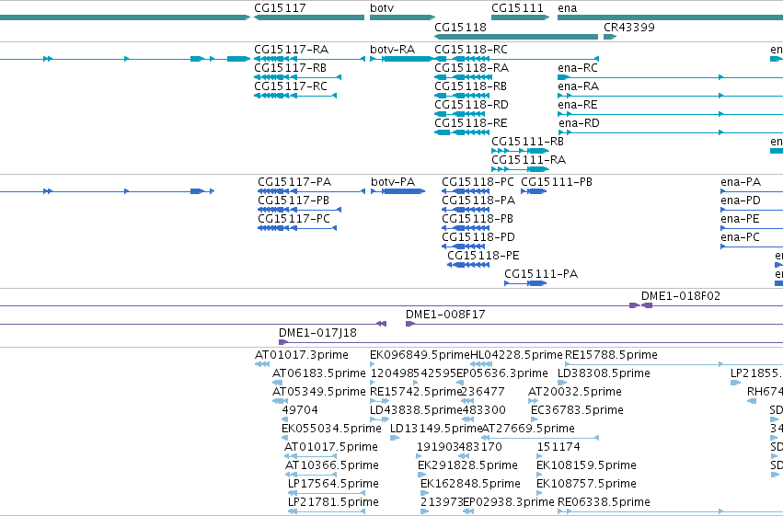
Task: Click the ena-PC protein label
Action: coord(740,237)
